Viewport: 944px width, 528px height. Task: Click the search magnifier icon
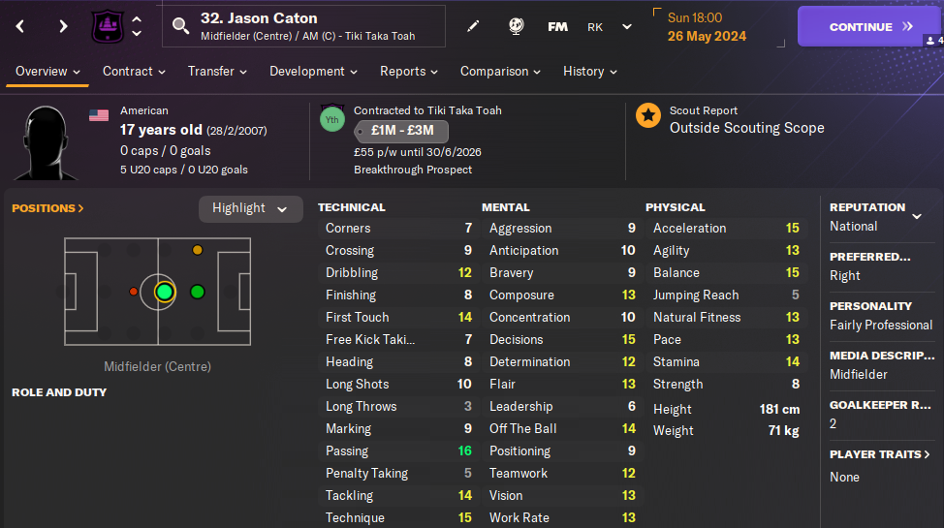click(x=180, y=26)
